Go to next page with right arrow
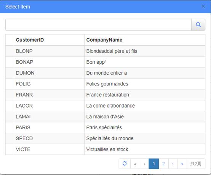Image resolution: width=211 pixels, height=175 pixels. click(173, 164)
